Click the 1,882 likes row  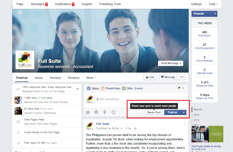click(47, 100)
